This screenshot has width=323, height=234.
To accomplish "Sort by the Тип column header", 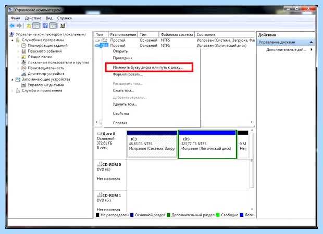I will 148,34.
